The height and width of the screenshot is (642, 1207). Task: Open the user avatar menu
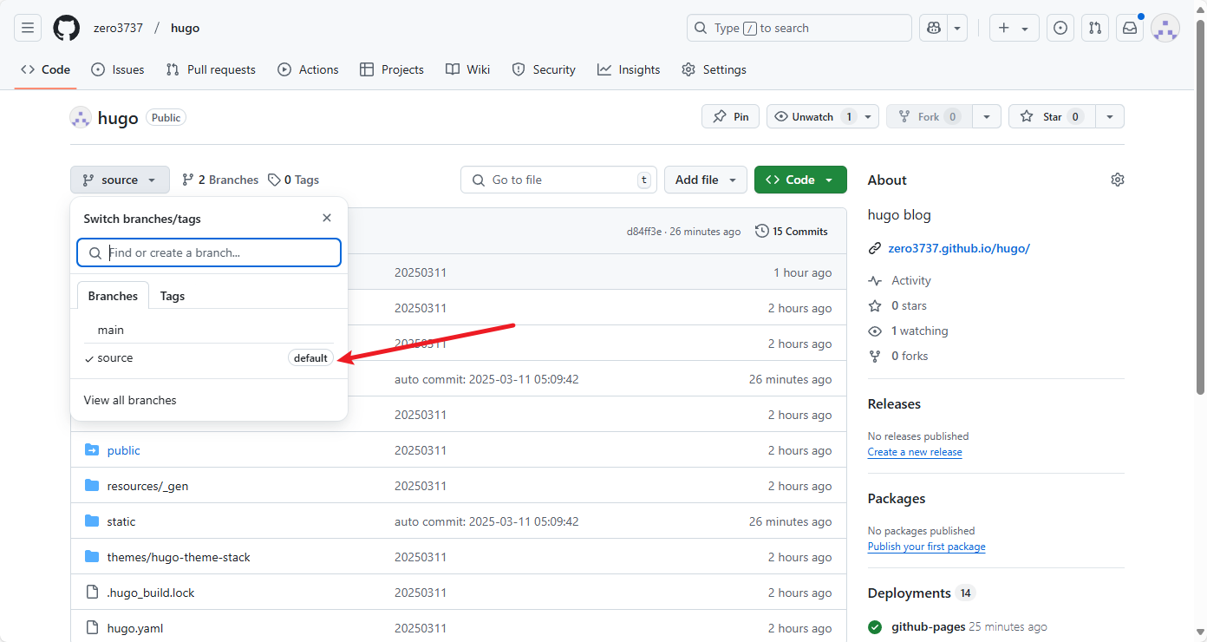[1165, 28]
